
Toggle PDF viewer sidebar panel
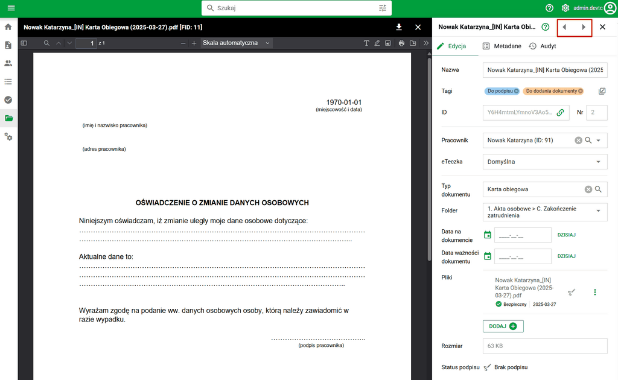(x=24, y=43)
